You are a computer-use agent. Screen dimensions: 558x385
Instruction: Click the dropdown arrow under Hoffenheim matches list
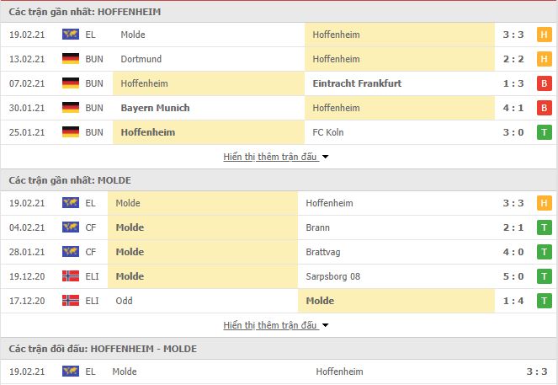325,157
